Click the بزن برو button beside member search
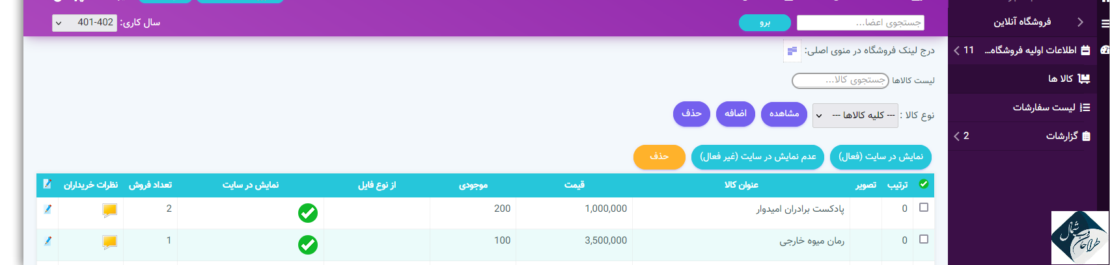The height and width of the screenshot is (265, 1110). click(x=764, y=23)
